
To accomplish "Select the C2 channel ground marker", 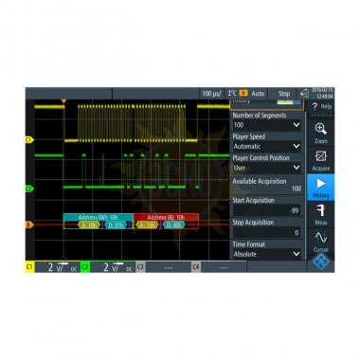I will click(x=29, y=189).
